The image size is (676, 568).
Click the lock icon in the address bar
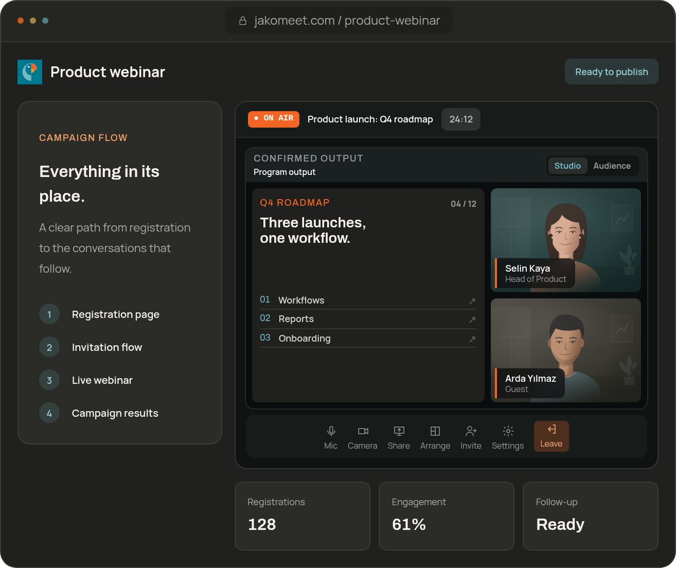point(243,21)
